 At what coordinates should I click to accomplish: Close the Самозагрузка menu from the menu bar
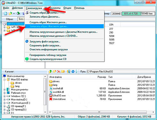(x=34, y=8)
